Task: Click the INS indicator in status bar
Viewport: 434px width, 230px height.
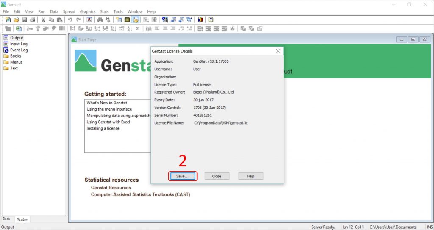Action: pos(429,227)
